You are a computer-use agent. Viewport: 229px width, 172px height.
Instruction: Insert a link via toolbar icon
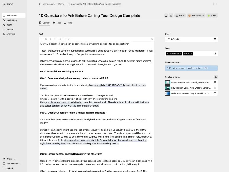point(55,39)
